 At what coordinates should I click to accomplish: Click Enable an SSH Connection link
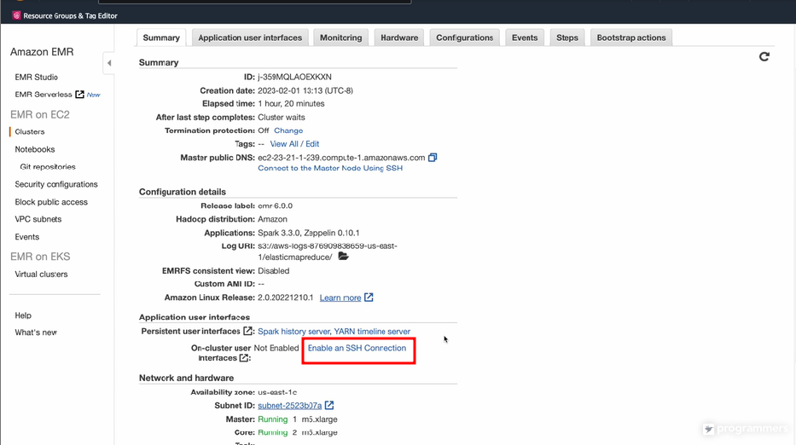pyautogui.click(x=357, y=348)
